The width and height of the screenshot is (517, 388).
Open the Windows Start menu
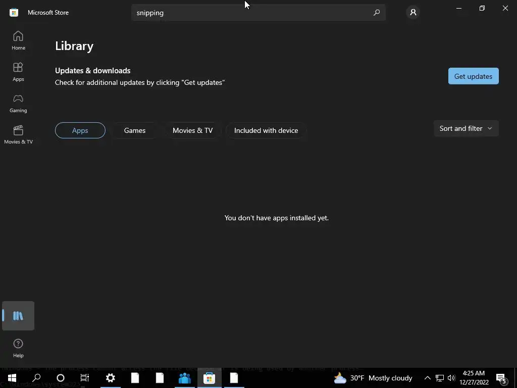(12, 378)
